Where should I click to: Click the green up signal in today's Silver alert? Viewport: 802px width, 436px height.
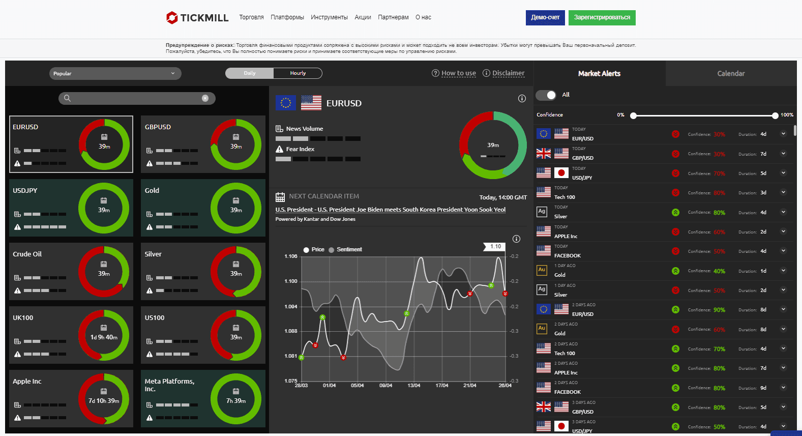pos(675,212)
